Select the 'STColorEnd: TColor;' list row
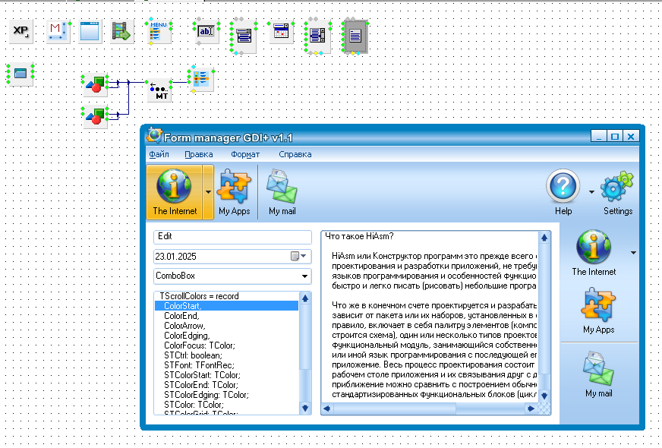The width and height of the screenshot is (662, 448). [227, 385]
